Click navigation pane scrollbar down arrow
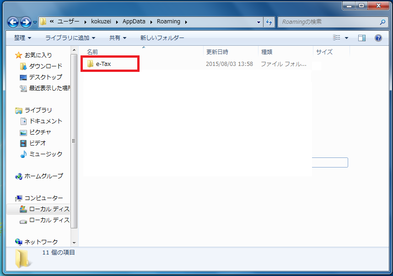The image size is (393, 276). (x=74, y=243)
